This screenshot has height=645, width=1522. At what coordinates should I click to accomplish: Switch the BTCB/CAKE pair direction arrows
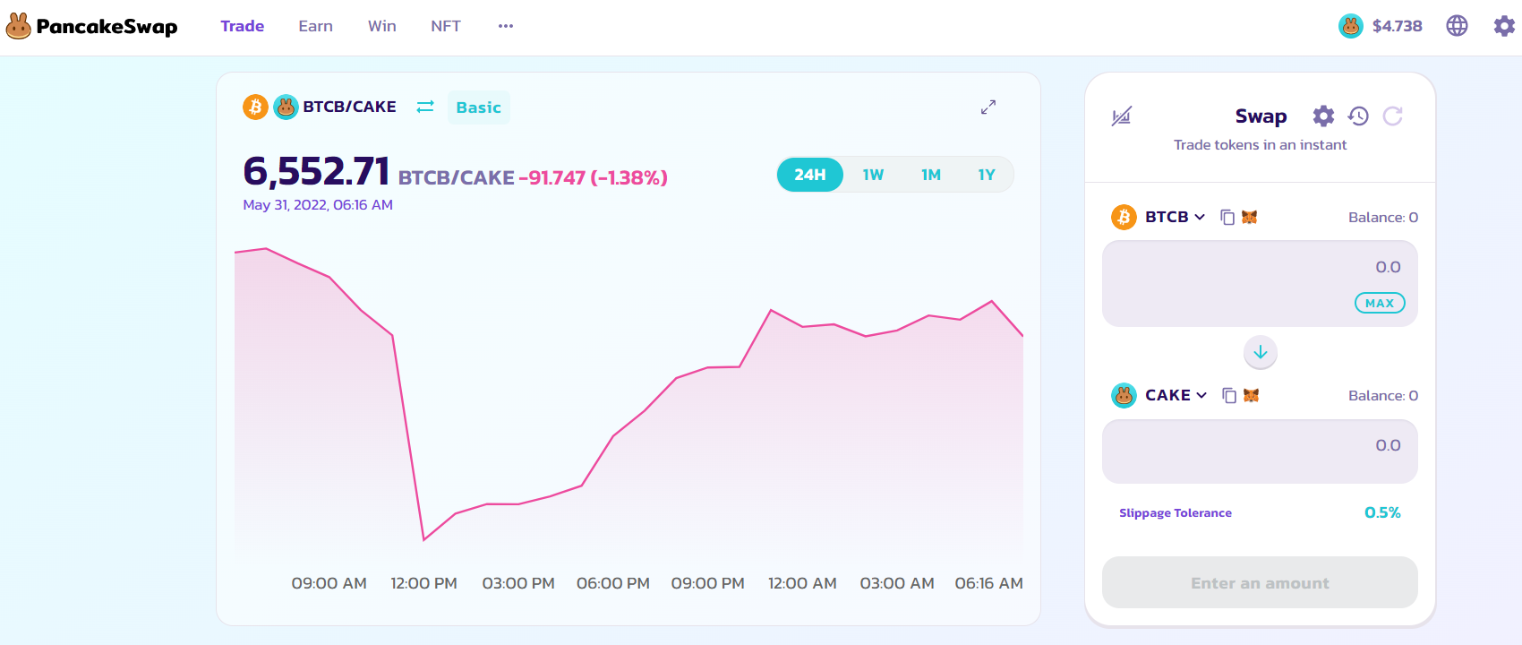(425, 107)
